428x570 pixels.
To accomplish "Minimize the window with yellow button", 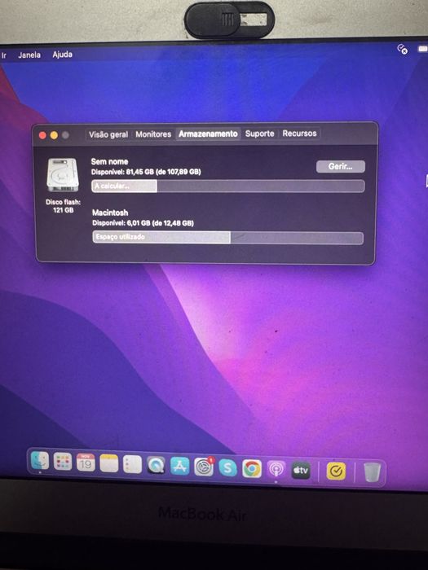I will (54, 136).
